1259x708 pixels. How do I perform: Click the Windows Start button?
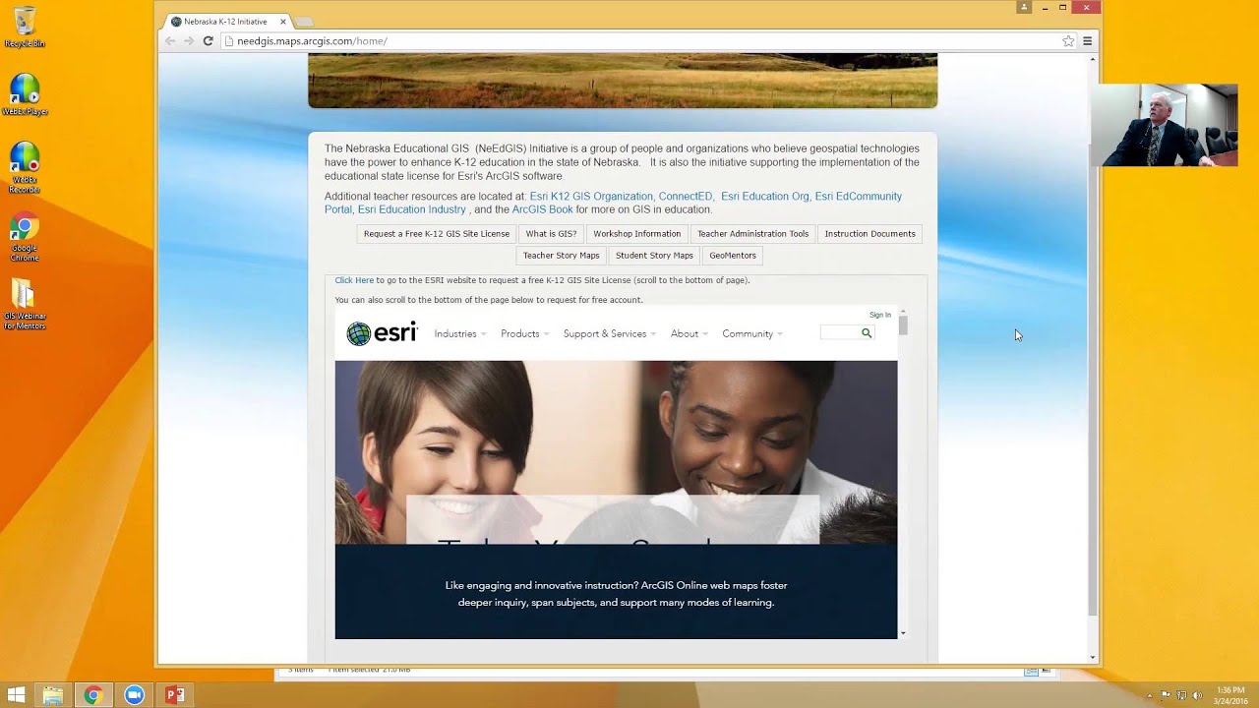(x=16, y=695)
